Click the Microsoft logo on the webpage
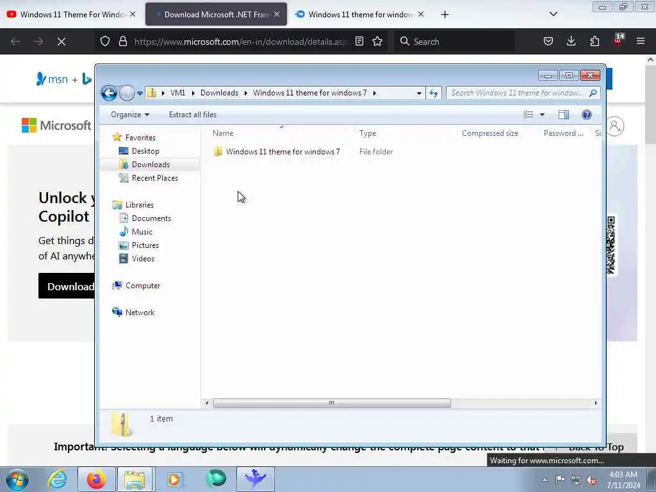 pyautogui.click(x=56, y=125)
